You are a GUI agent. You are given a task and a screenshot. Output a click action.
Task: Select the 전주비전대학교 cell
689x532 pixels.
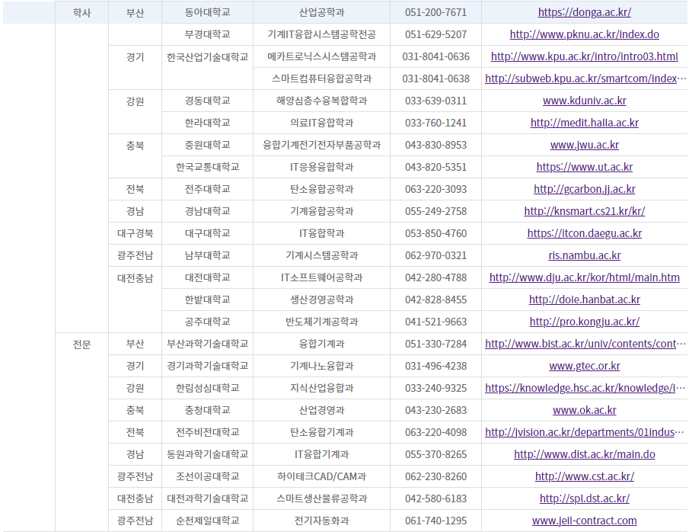click(207, 432)
